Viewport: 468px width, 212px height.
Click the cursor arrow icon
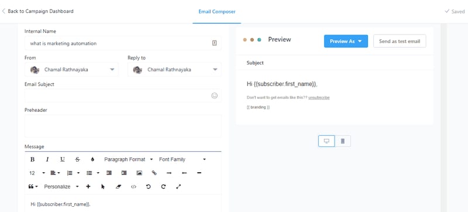pos(104,187)
